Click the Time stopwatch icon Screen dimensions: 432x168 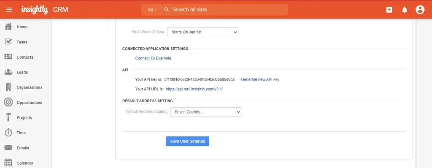tap(8, 133)
